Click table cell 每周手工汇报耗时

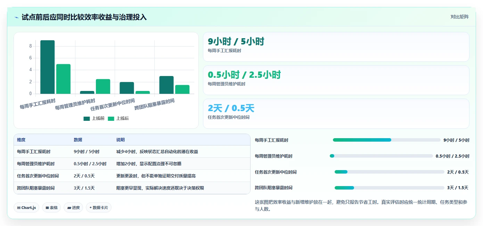click(34, 152)
